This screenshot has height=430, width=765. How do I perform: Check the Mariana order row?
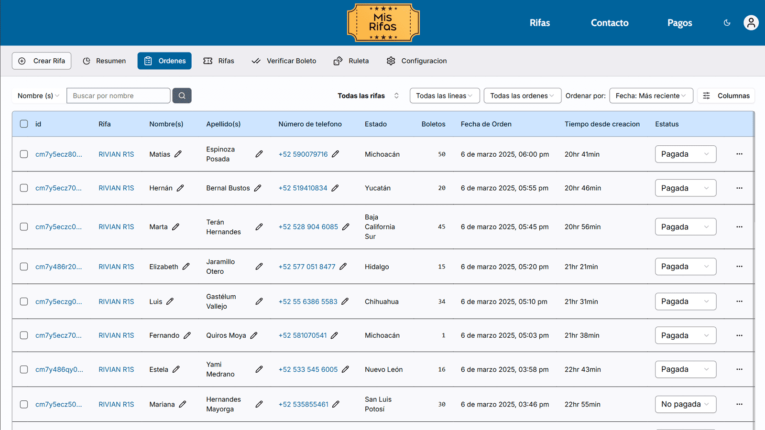pos(24,404)
